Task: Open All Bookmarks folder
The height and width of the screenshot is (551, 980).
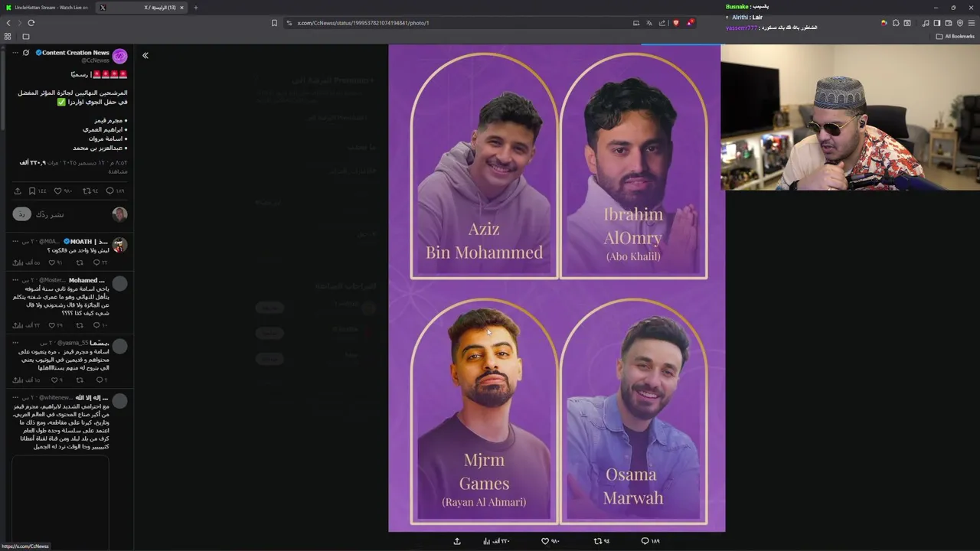Action: (x=955, y=36)
